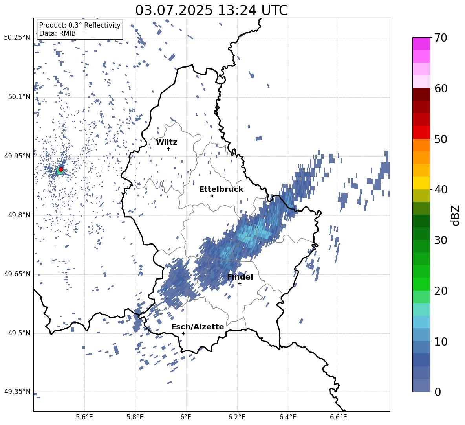This screenshot has height=425, width=465.
Task: Select the Wiltz city label
Action: coord(167,142)
